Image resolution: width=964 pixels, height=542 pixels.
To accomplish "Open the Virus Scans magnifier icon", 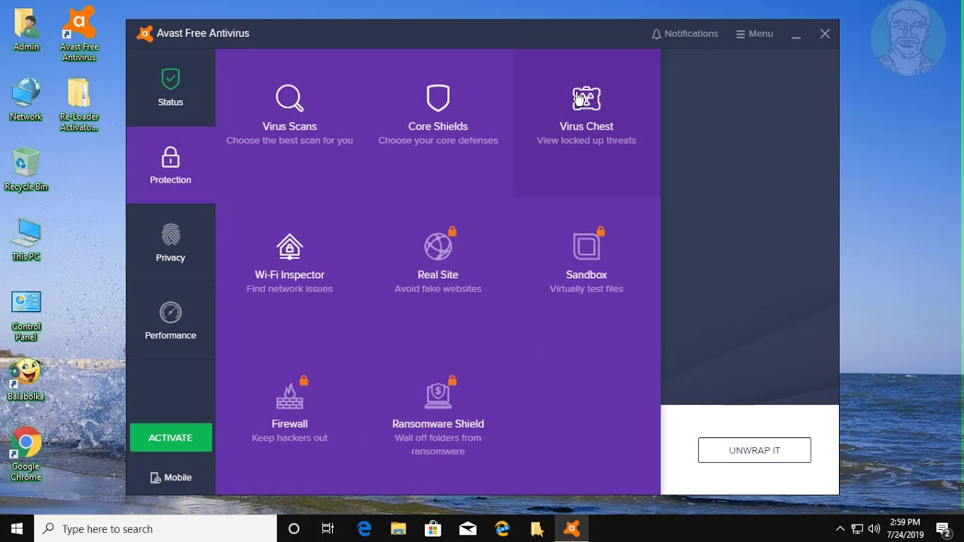I will point(289,98).
